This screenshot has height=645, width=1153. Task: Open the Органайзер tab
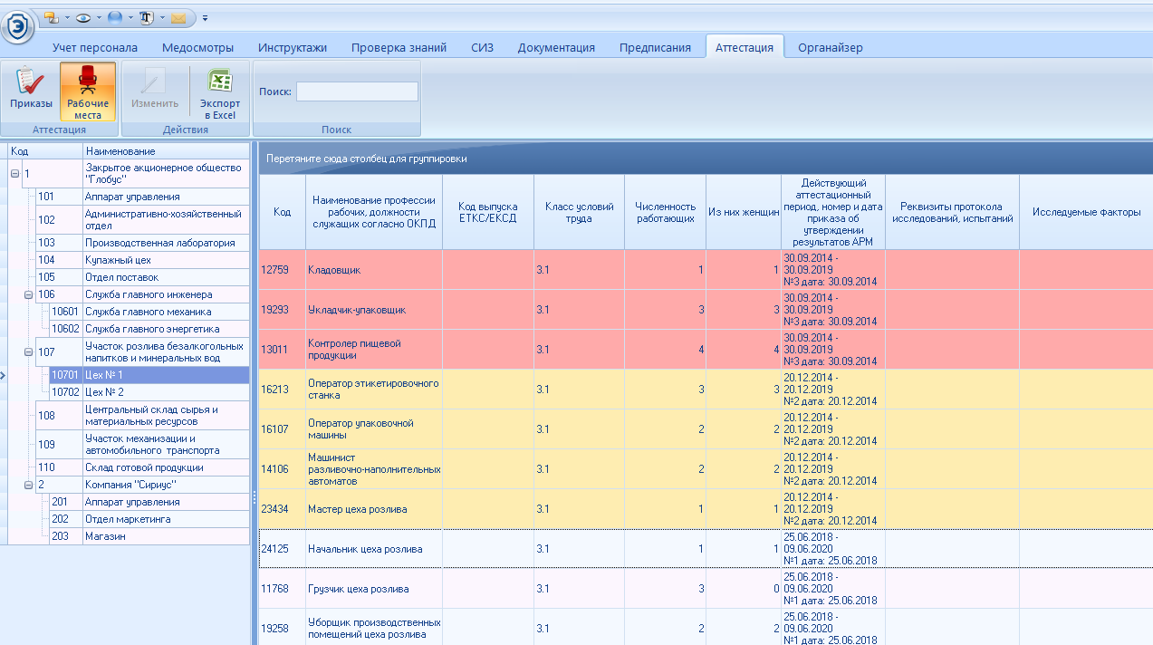tap(830, 48)
